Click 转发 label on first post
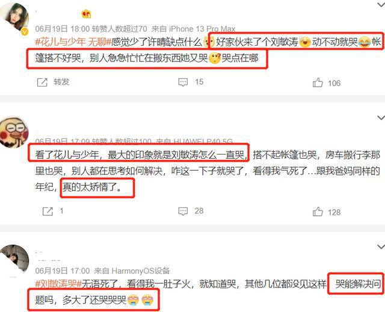385x312 pixels. pos(61,82)
